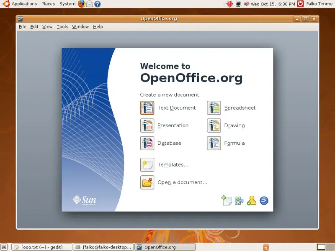Switch to the gedit ooo.txt taskbar window

[42, 247]
